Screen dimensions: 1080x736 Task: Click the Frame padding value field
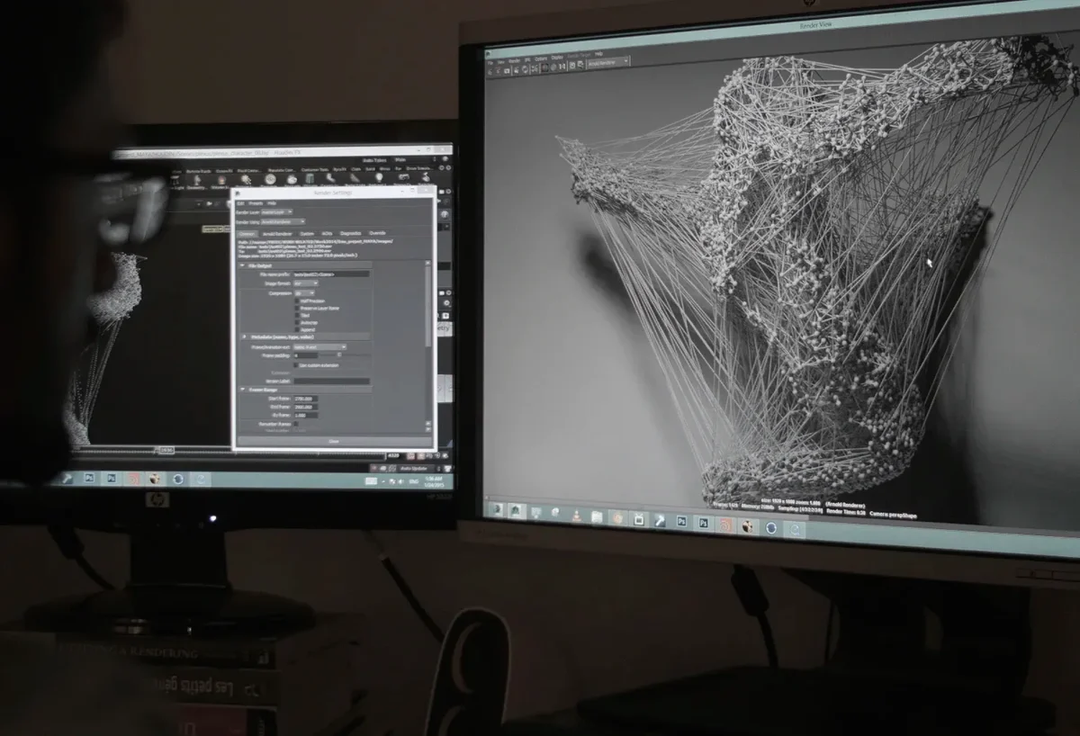tap(306, 355)
